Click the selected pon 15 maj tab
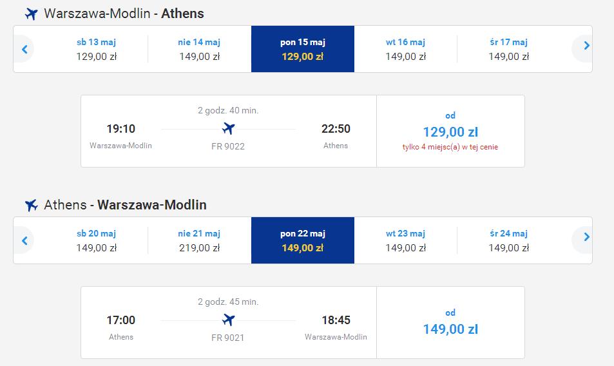 303,49
